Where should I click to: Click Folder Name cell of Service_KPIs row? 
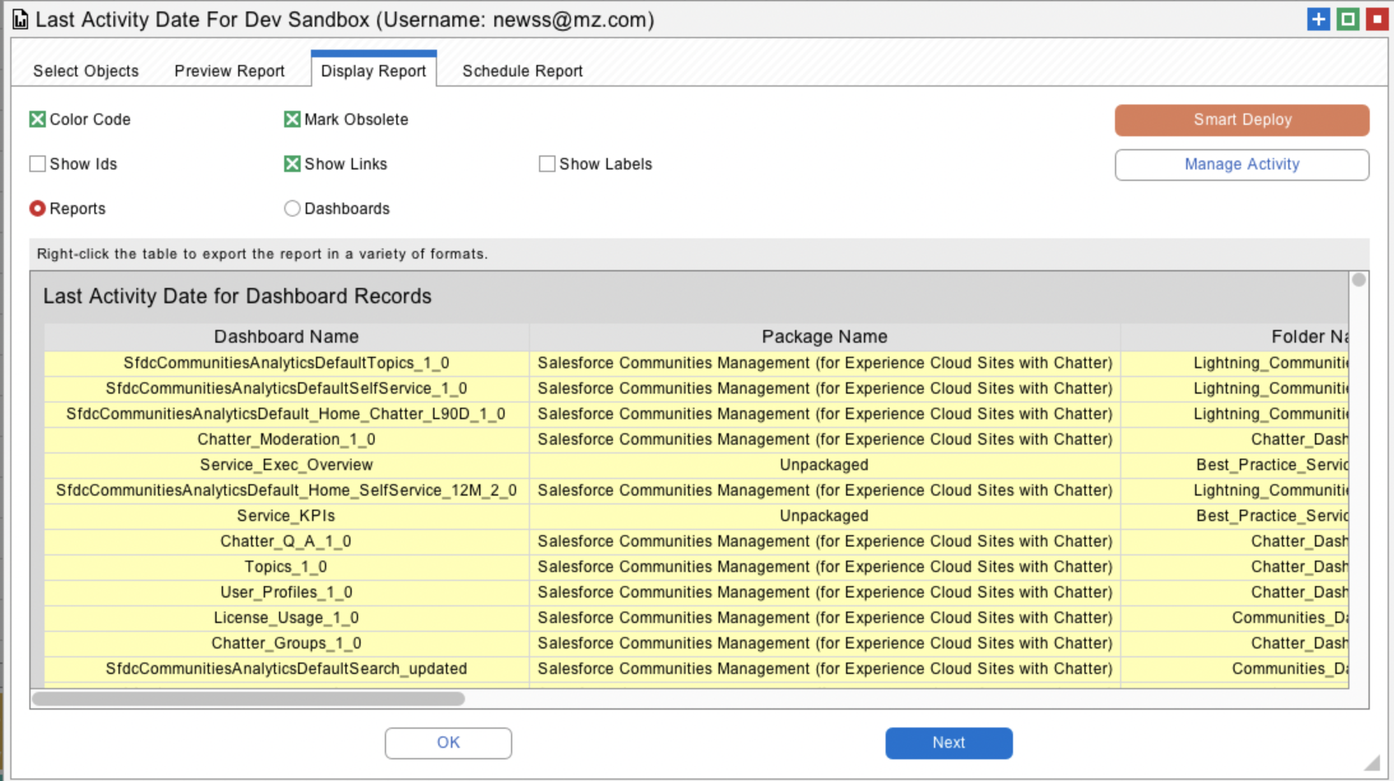[1235, 516]
